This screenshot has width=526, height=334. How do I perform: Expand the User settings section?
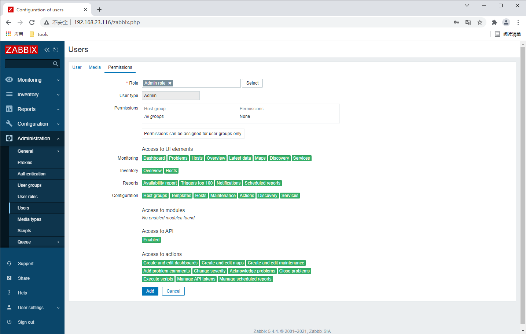point(58,307)
